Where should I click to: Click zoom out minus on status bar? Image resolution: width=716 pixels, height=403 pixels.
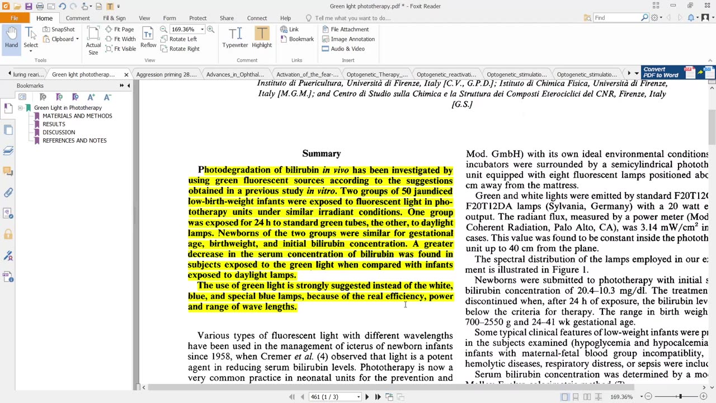pos(648,397)
